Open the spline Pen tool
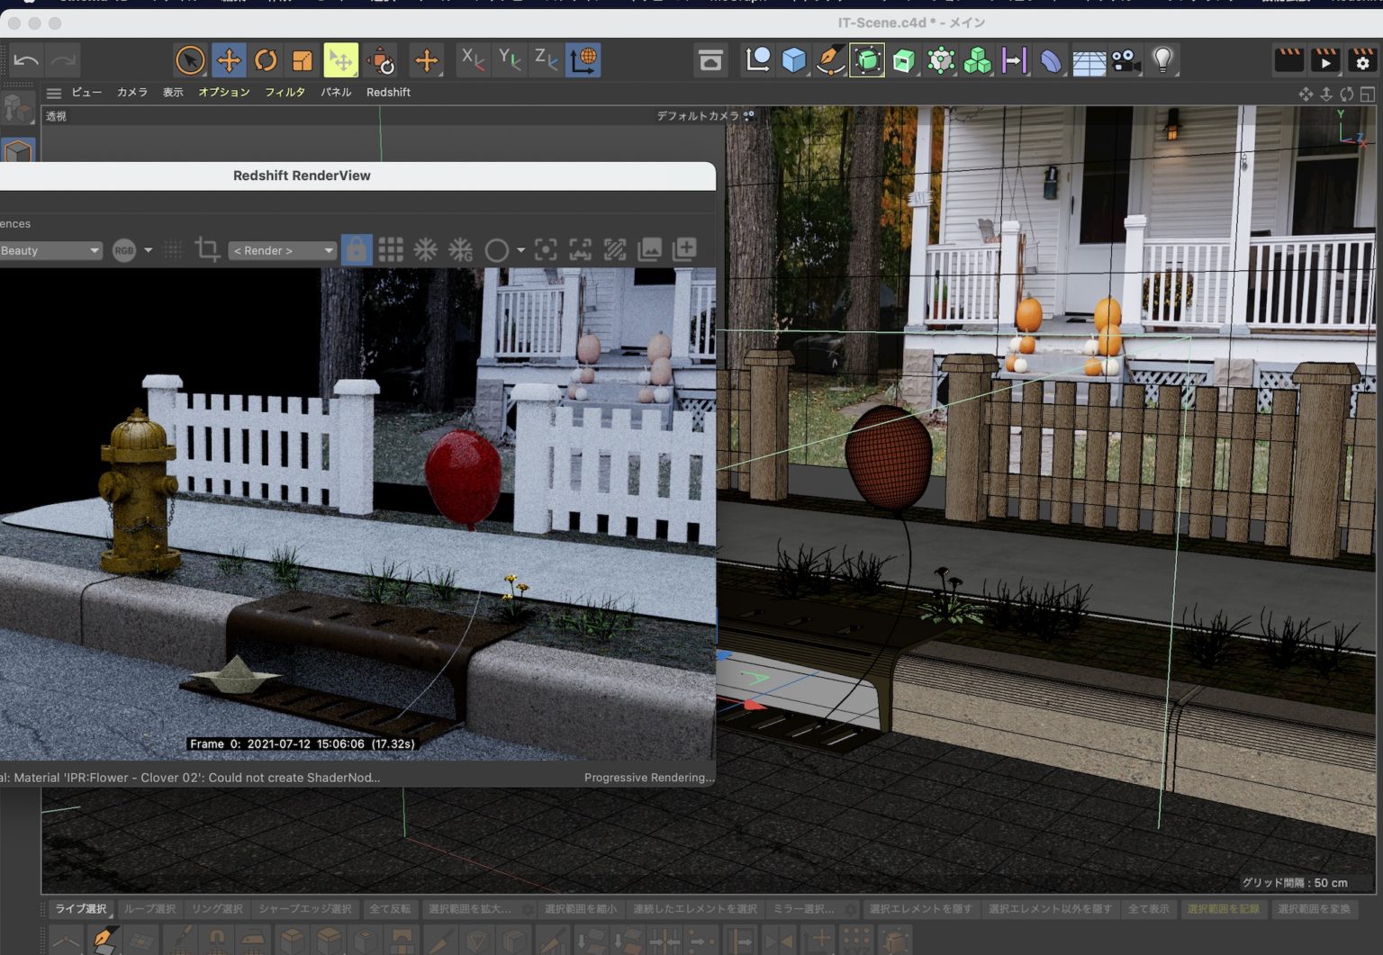Image resolution: width=1383 pixels, height=955 pixels. tap(830, 59)
